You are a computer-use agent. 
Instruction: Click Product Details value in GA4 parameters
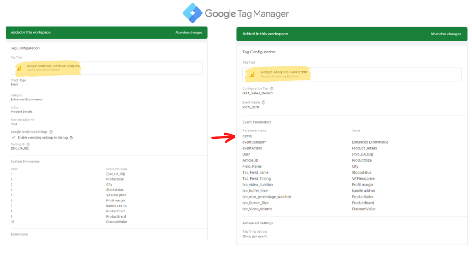pos(364,148)
